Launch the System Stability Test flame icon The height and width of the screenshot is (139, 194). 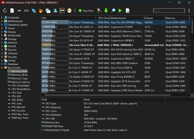point(41,11)
